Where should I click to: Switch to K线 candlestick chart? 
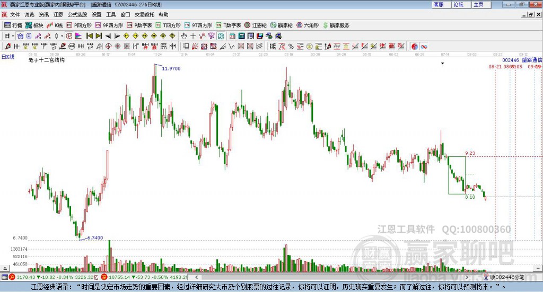(x=55, y=25)
